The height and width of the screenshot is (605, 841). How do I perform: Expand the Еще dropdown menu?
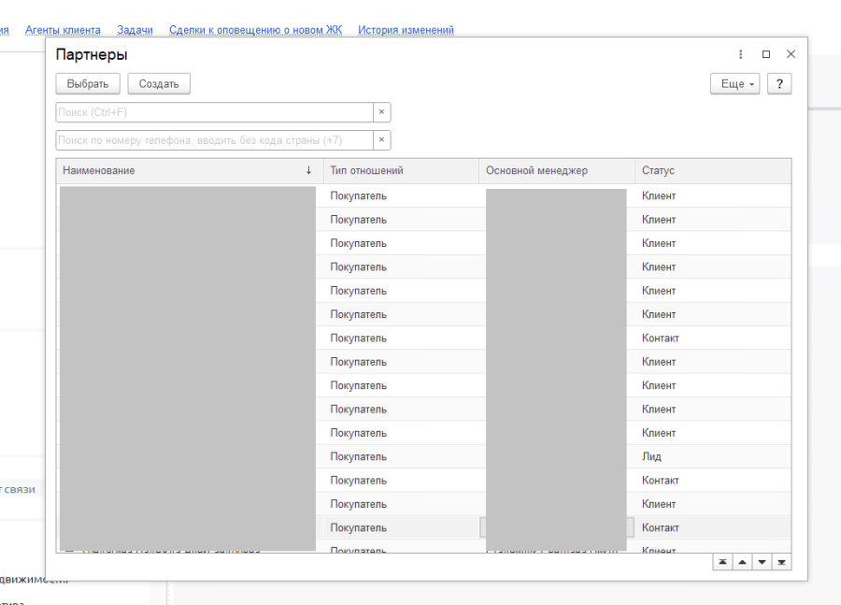[734, 84]
